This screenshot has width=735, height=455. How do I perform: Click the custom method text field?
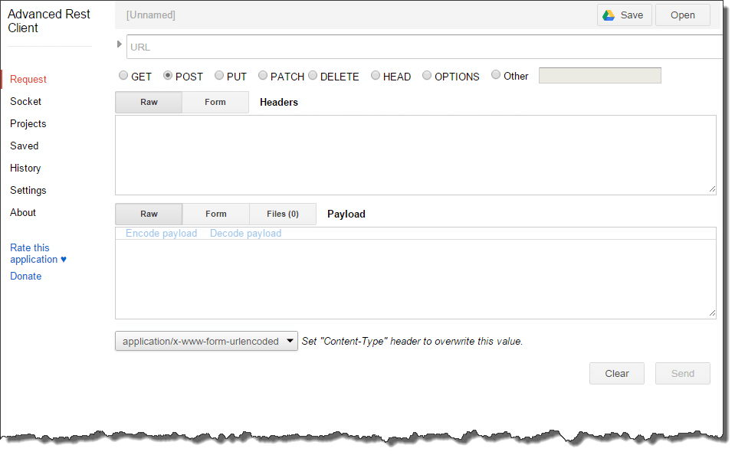tap(599, 75)
